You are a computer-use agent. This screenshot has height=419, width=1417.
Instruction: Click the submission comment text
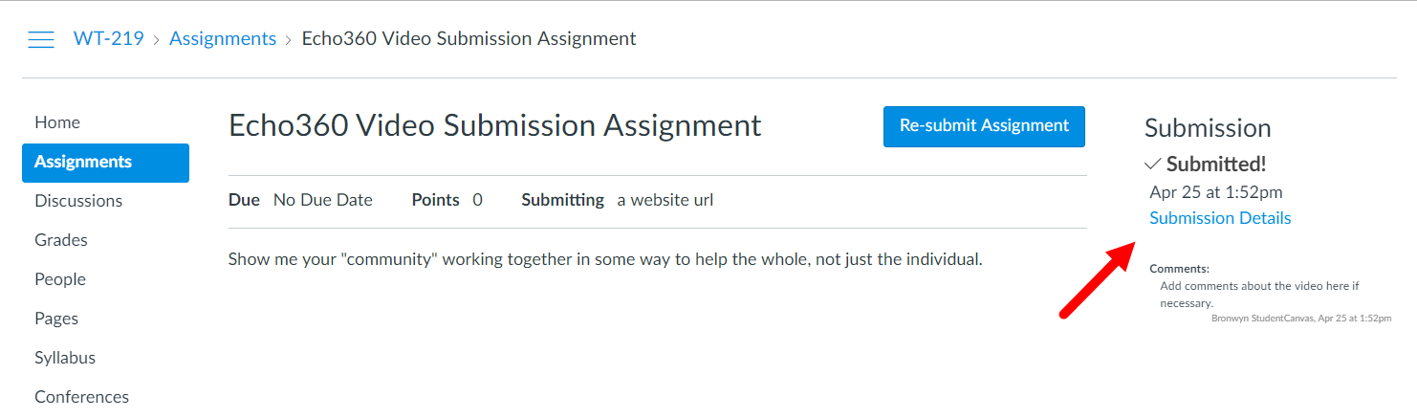tap(1259, 295)
